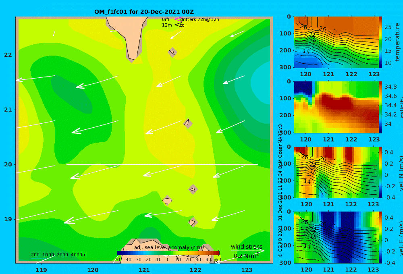
Task: Click the northernmost island diamond marker below 22N
Action: (x=172, y=52)
